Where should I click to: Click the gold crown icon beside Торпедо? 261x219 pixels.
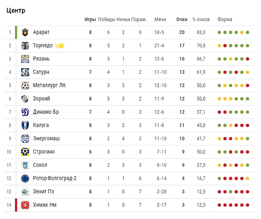59,45
